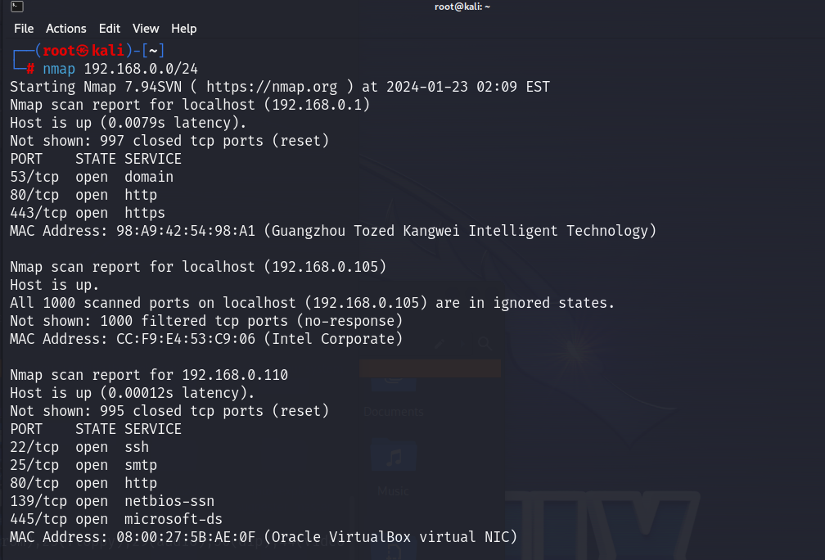Click the root@kali window title text
This screenshot has width=825, height=560.
(x=462, y=7)
